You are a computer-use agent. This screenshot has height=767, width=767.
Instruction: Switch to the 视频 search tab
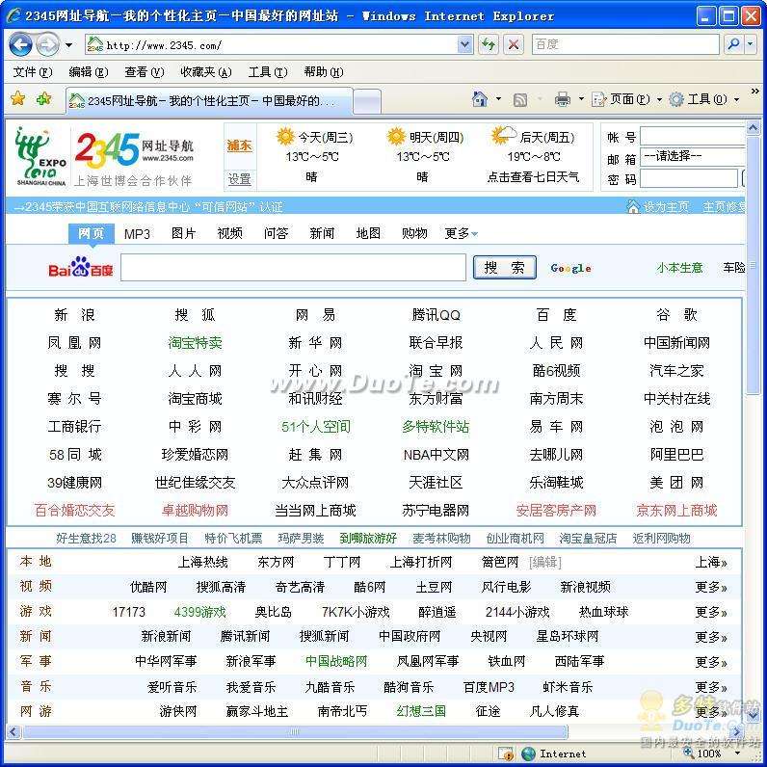(229, 233)
